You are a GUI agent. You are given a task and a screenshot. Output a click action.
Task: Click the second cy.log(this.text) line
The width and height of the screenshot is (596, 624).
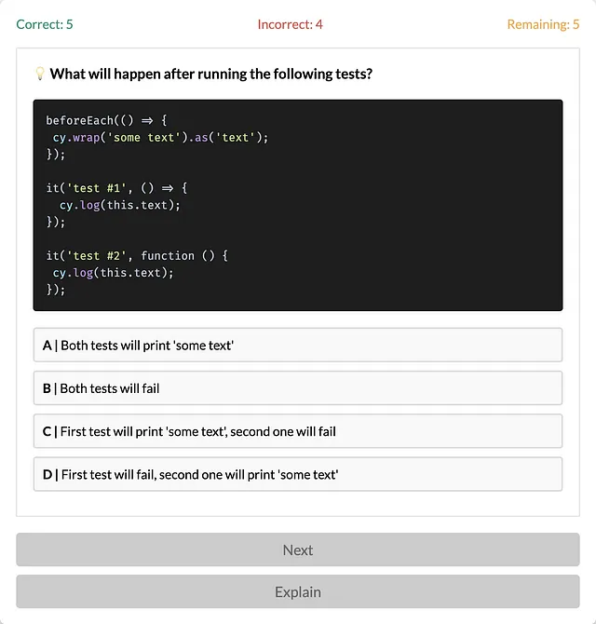(114, 273)
